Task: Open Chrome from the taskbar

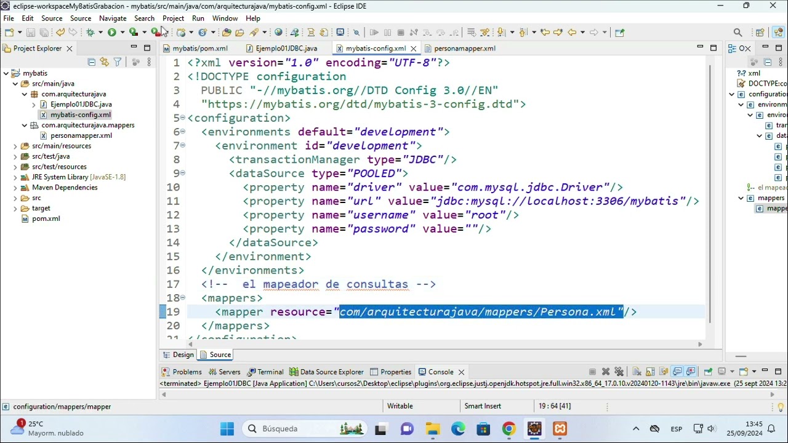Action: tap(509, 429)
